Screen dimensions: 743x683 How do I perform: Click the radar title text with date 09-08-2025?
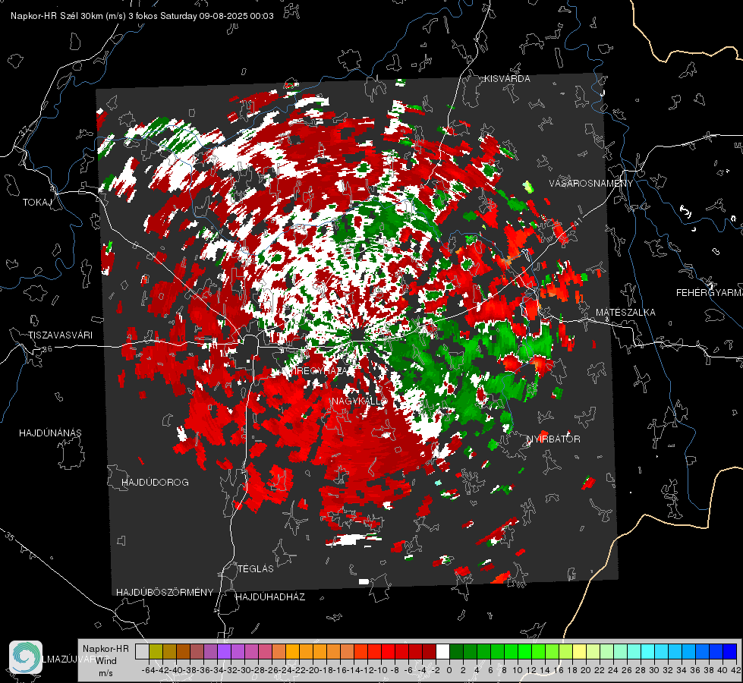[x=142, y=16]
